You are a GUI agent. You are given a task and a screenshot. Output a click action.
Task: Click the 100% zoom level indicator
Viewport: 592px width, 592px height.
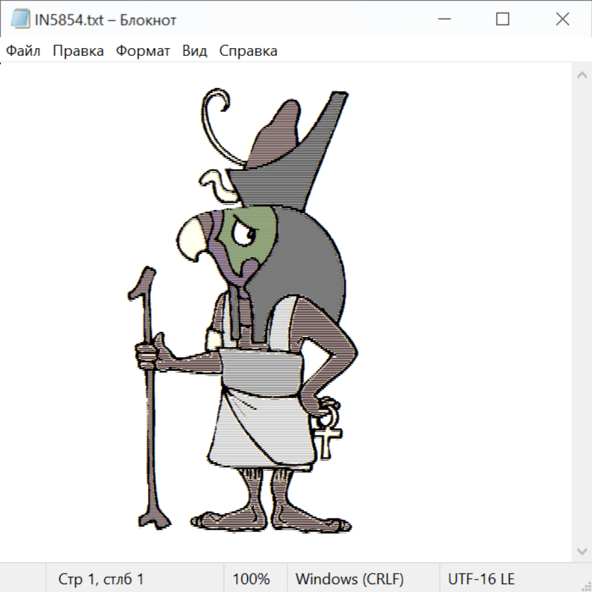coord(251,579)
